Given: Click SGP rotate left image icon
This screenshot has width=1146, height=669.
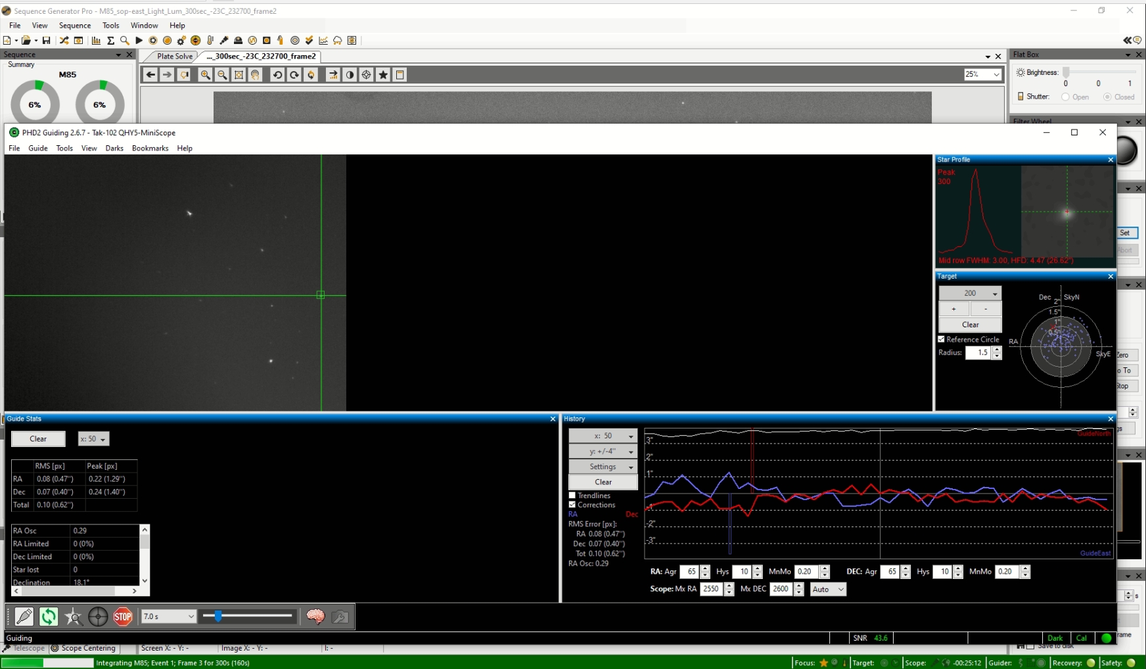Looking at the screenshot, I should (277, 75).
